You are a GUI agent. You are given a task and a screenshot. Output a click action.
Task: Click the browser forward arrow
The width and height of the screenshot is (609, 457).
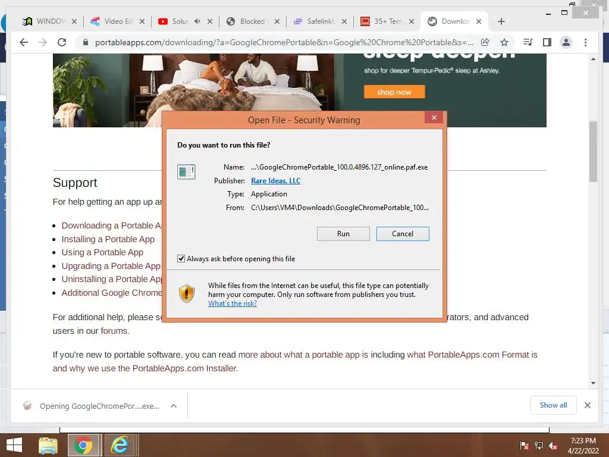tap(43, 42)
